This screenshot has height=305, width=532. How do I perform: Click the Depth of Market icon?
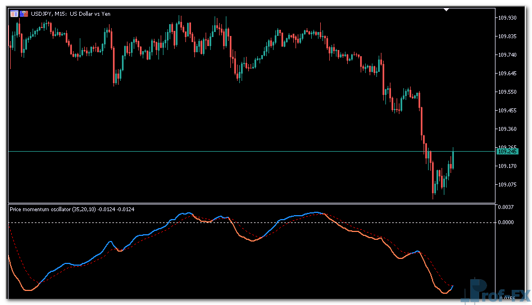click(24, 13)
